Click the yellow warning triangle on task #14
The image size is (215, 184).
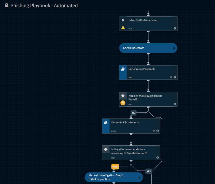[x=123, y=28]
